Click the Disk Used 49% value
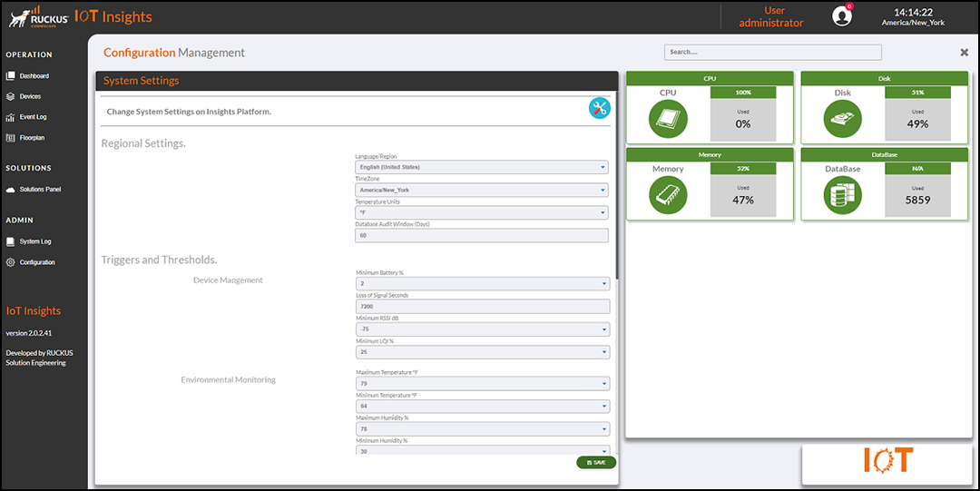The image size is (980, 491). tap(917, 123)
